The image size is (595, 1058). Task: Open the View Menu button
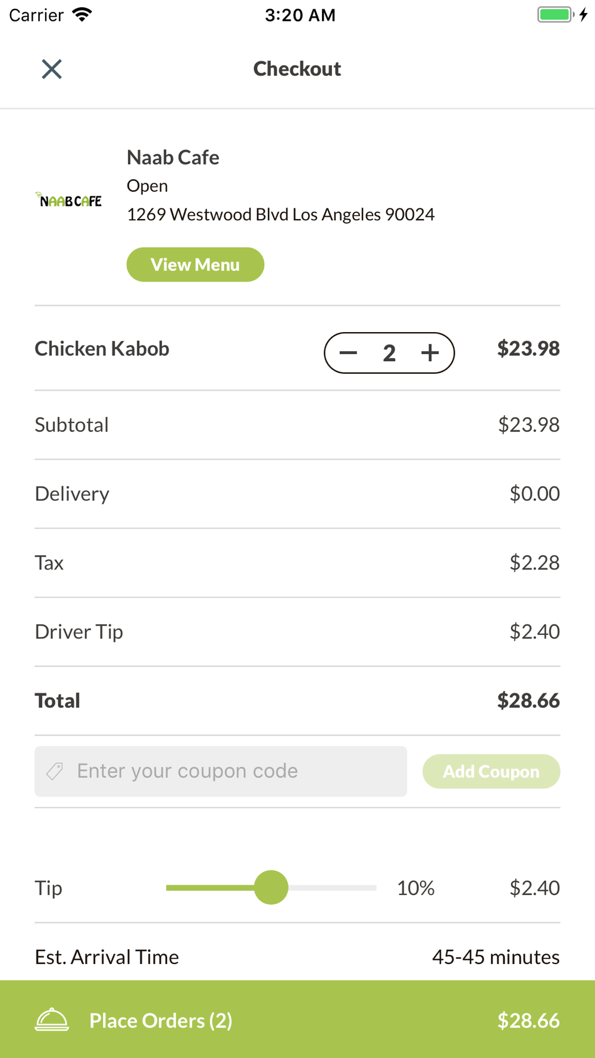[195, 265]
